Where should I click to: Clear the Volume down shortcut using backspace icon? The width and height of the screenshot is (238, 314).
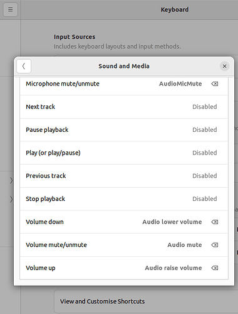215,222
